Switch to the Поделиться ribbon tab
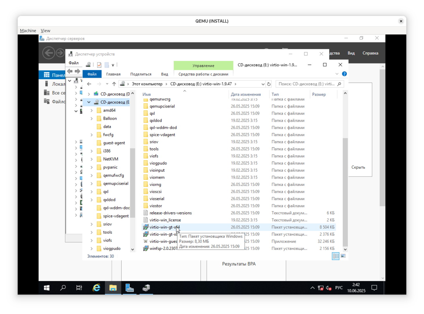 tap(141, 74)
